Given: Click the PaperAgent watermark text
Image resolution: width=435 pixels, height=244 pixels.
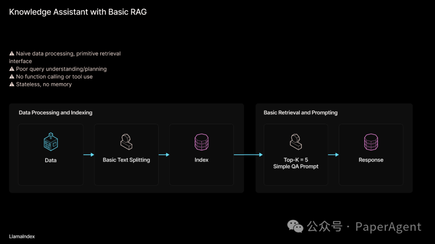Looking at the screenshot, I should pos(388,227).
